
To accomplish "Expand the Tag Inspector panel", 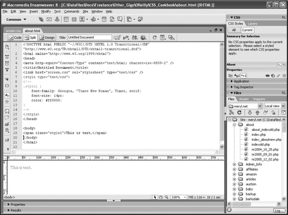I will tap(244, 87).
